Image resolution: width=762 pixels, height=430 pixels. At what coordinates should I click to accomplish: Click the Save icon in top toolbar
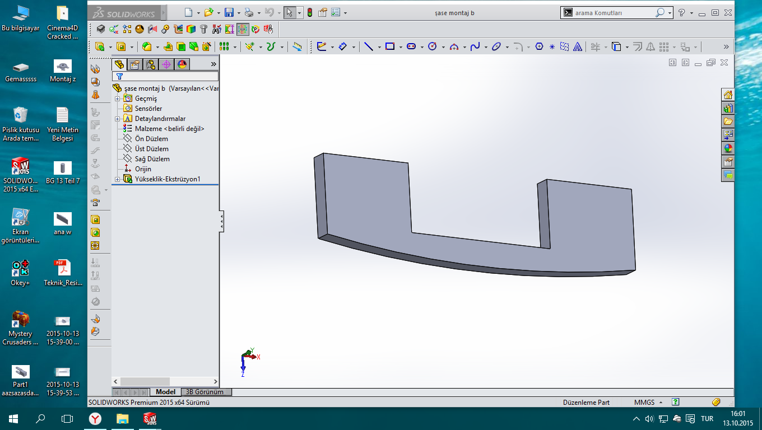[x=229, y=12]
